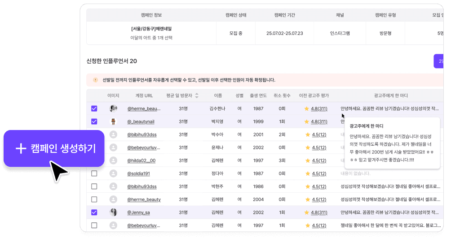Open the @soldia191 account link

tap(139, 174)
